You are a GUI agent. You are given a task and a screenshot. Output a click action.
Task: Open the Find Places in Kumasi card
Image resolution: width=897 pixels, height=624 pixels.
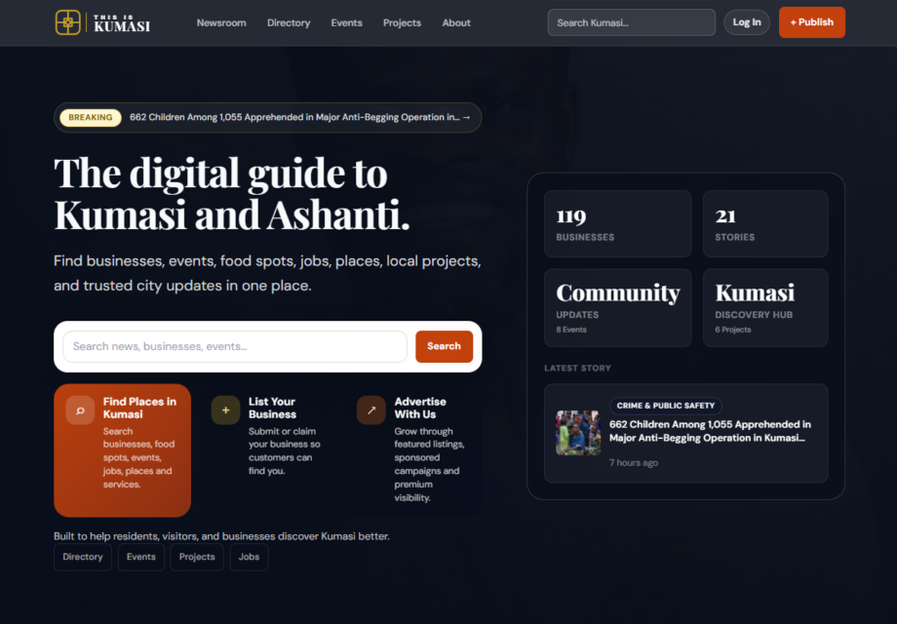123,450
